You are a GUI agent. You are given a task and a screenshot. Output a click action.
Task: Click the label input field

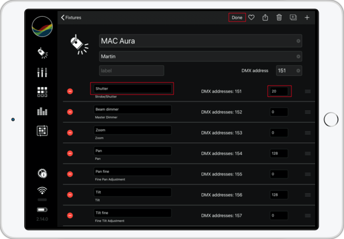point(131,70)
